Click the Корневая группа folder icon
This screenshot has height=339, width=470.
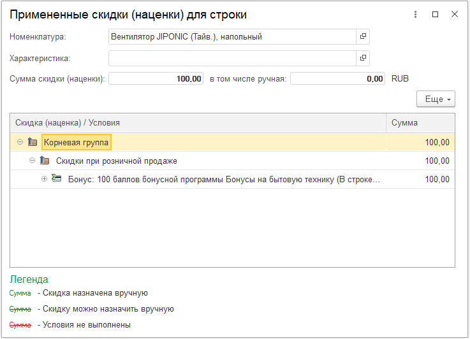(x=33, y=141)
